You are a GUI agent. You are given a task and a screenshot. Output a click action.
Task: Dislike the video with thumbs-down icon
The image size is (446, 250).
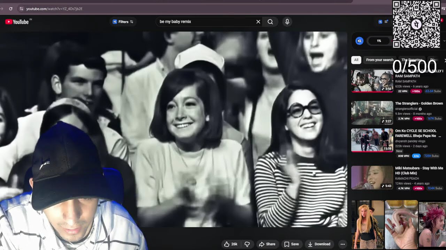pyautogui.click(x=247, y=244)
